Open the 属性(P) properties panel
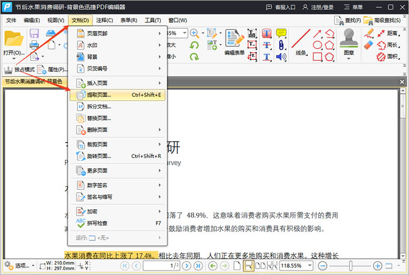Screen dimensions: 409x275 click(x=52, y=70)
